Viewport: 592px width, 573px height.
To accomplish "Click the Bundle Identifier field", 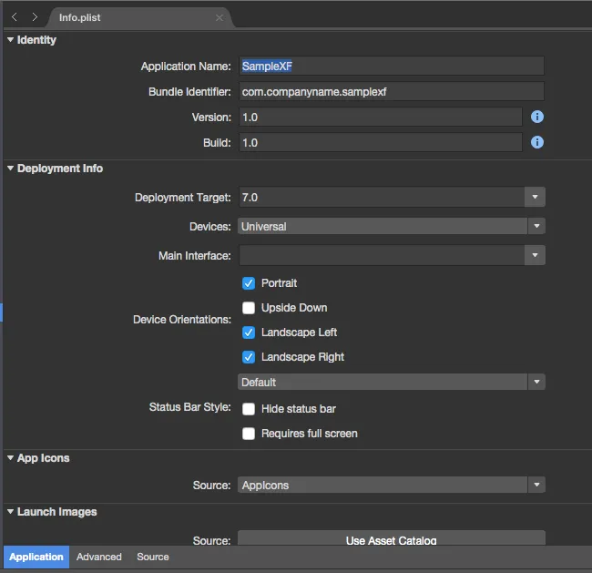I will (x=392, y=91).
